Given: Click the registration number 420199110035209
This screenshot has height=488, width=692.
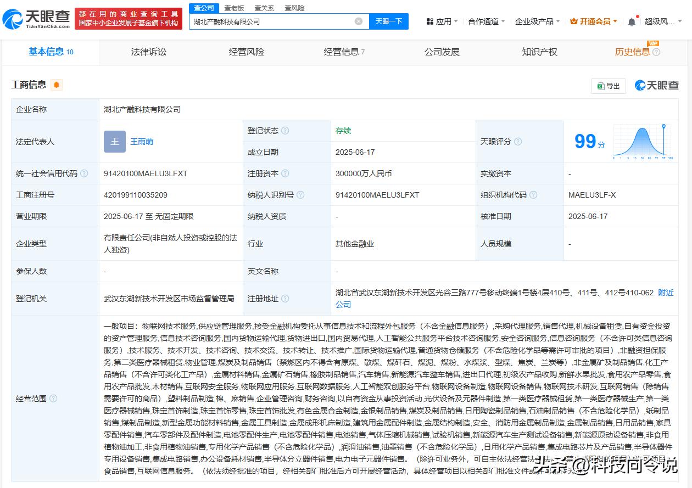Looking at the screenshot, I should (136, 195).
